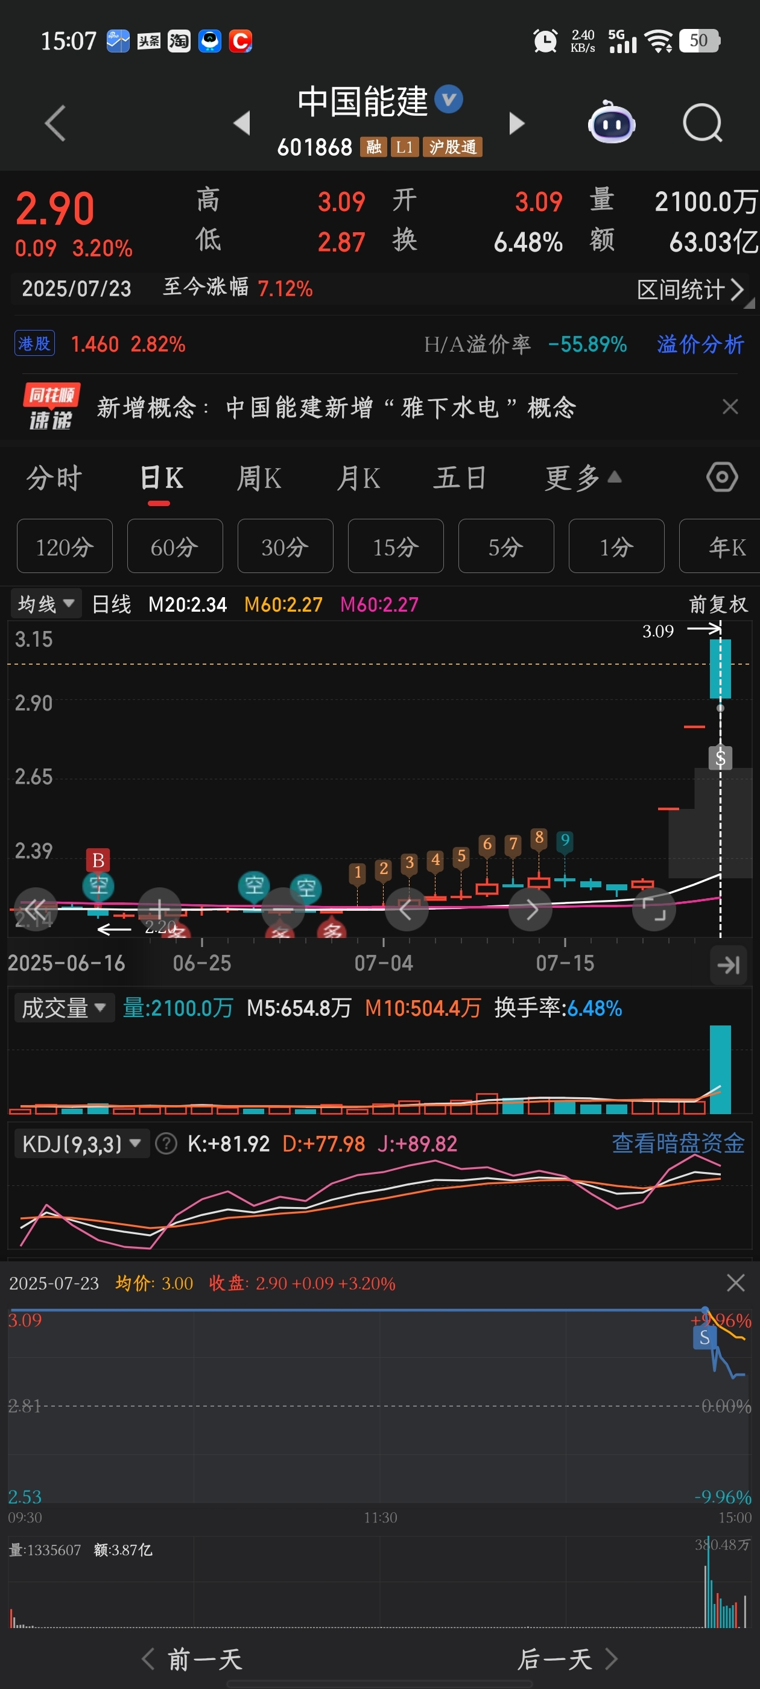Open the search magnifier icon
Screen dimensions: 760x1689
pyautogui.click(x=702, y=122)
